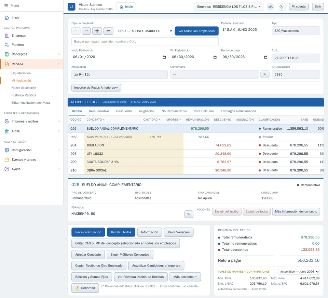
Task: Edit the formula MAXREM*0.50 pencil button
Action: (189, 214)
